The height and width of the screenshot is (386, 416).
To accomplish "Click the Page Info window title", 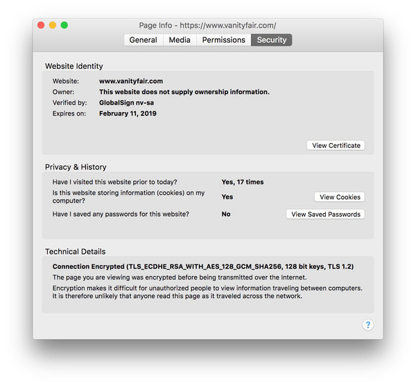I will click(x=207, y=26).
